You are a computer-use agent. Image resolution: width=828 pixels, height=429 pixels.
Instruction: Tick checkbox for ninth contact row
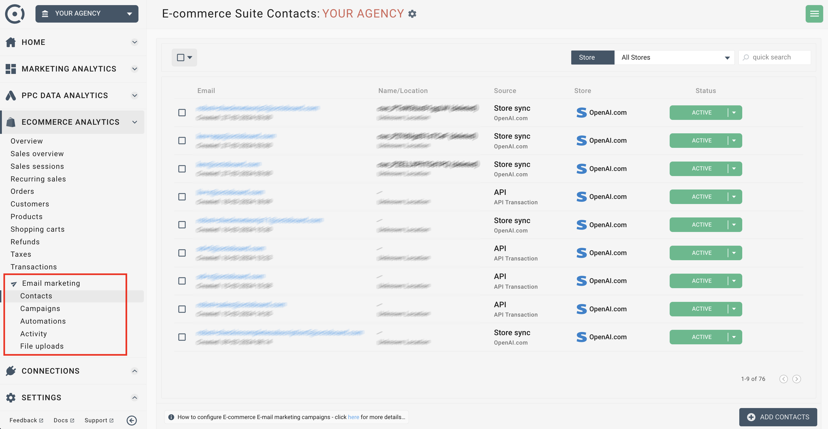coord(182,337)
